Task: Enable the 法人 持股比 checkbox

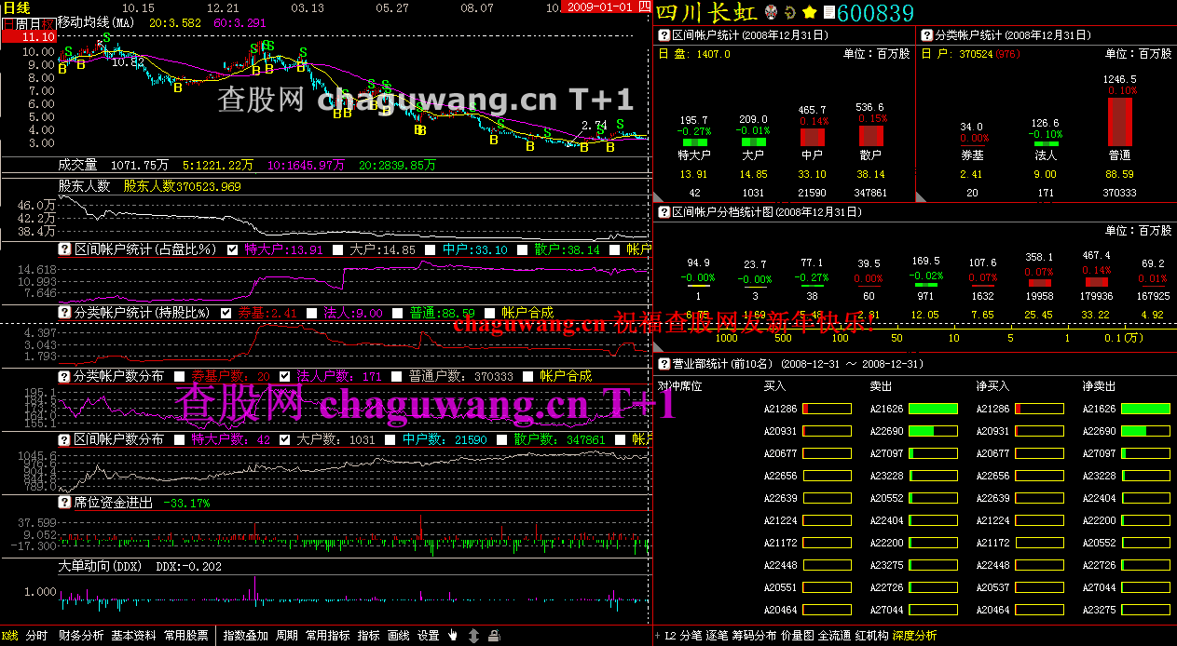Action: click(311, 313)
